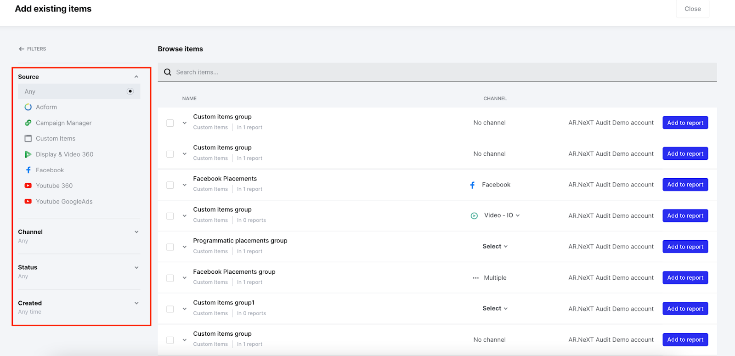Image resolution: width=735 pixels, height=356 pixels.
Task: Click the CHANNEL column header
Action: click(495, 98)
